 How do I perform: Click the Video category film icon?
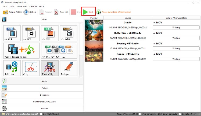click(4, 19)
